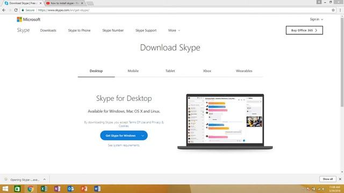This screenshot has width=344, height=193.
Task: Expand the Sign in dropdown
Action: [x=317, y=19]
